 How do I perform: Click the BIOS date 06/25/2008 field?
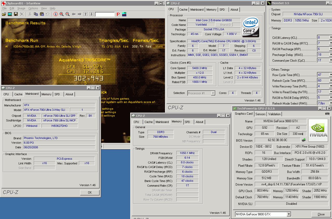click(x=59, y=147)
